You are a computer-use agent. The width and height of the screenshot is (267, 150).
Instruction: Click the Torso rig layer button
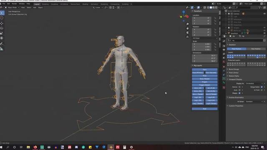[x=204, y=76]
